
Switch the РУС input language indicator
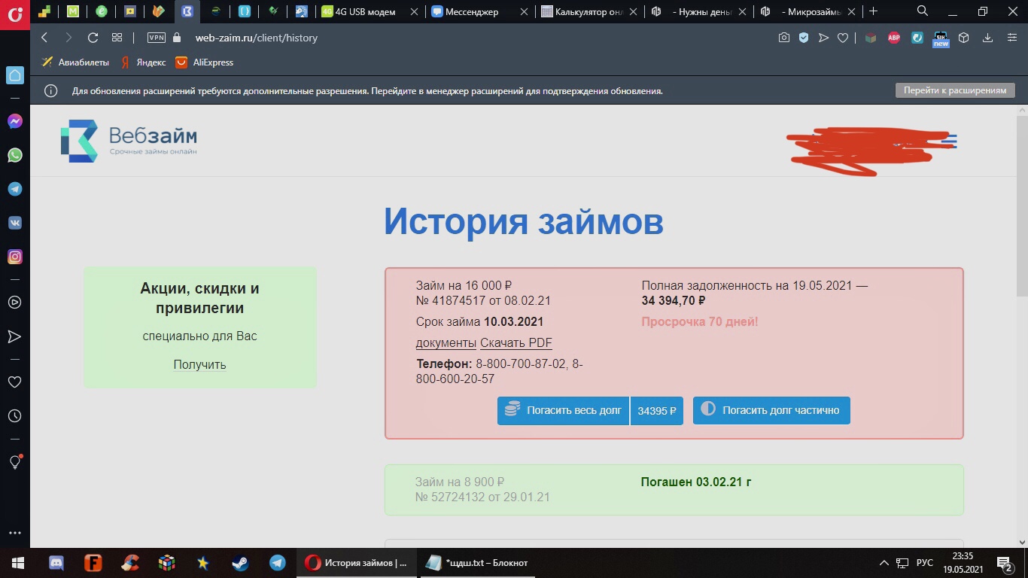point(925,563)
